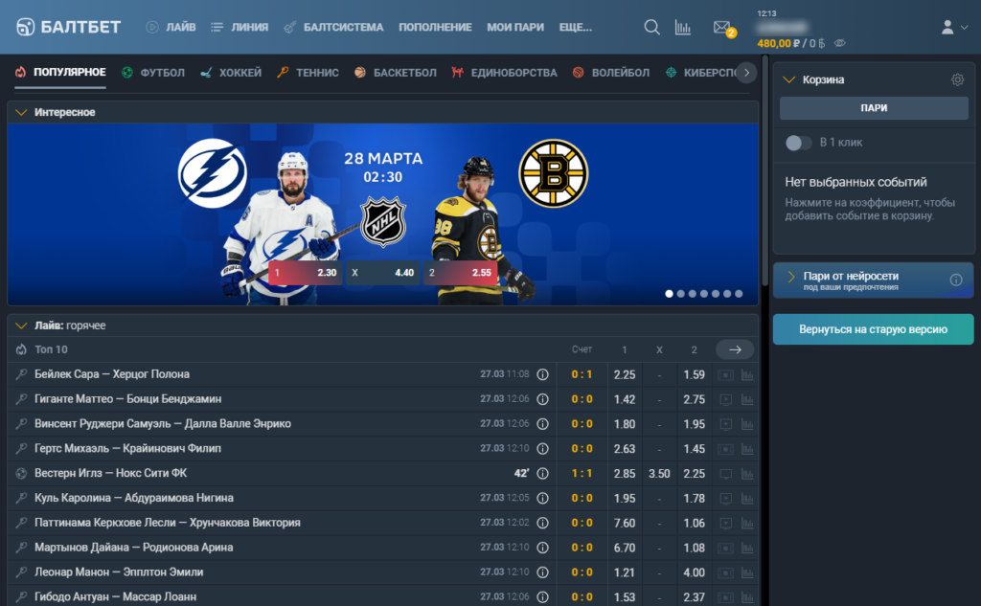Select the Популярное sport tab

(x=60, y=73)
